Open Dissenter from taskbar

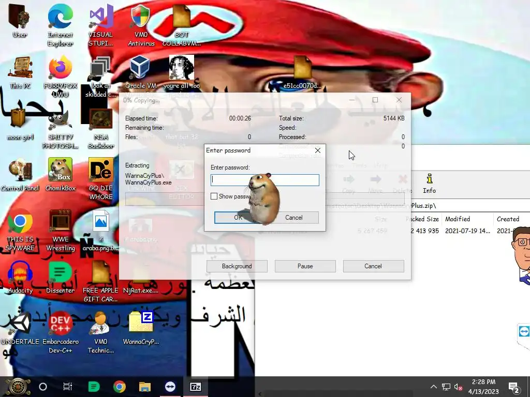94,387
